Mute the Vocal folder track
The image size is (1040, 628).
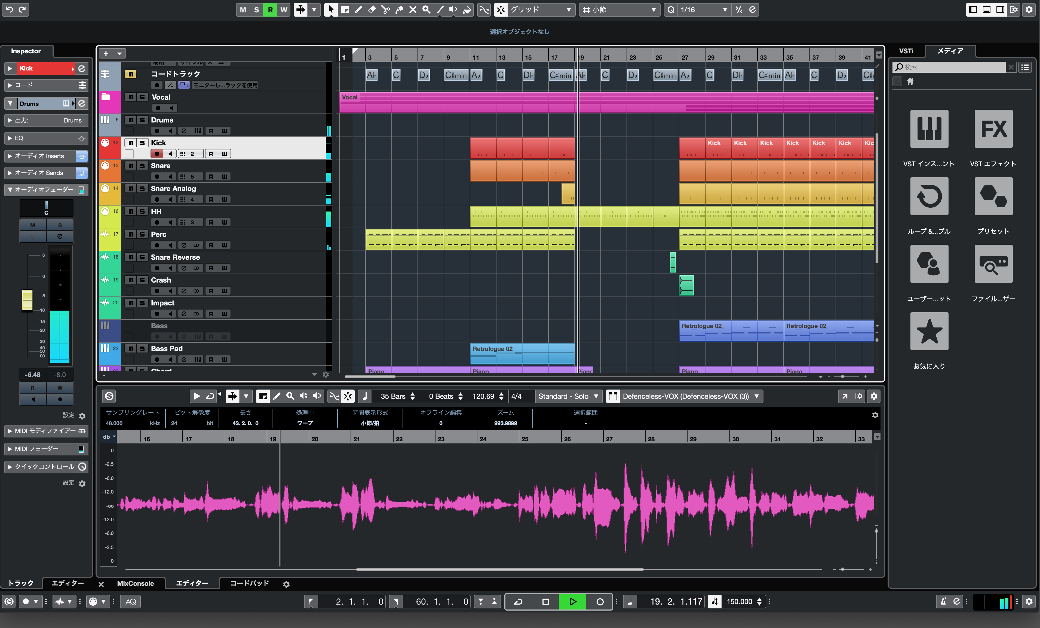tap(131, 97)
